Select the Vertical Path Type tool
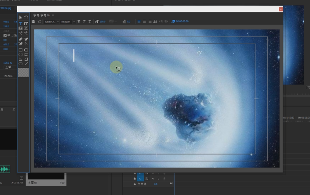 (x=26, y=33)
